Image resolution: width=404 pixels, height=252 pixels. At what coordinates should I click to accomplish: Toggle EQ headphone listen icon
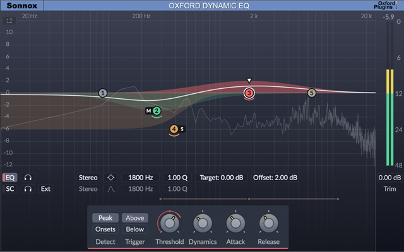(28, 178)
